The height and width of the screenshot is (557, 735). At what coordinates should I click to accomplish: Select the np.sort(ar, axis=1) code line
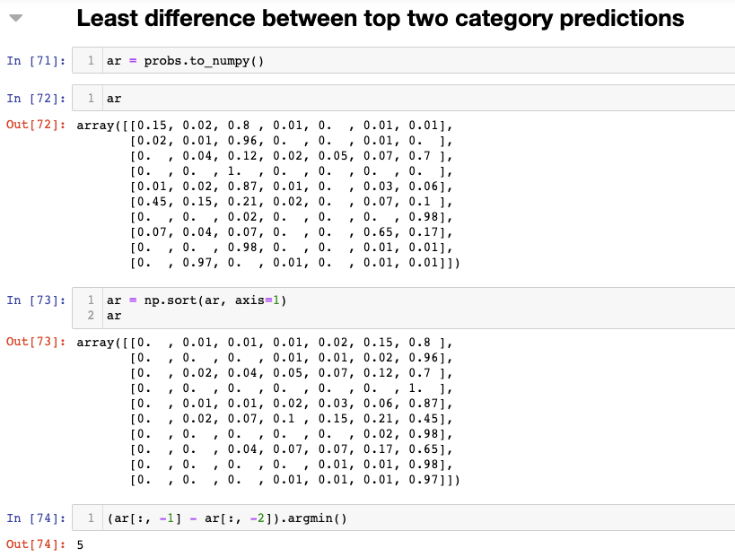[x=197, y=300]
